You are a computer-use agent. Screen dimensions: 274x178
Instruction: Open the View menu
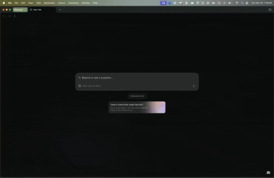point(31,3)
